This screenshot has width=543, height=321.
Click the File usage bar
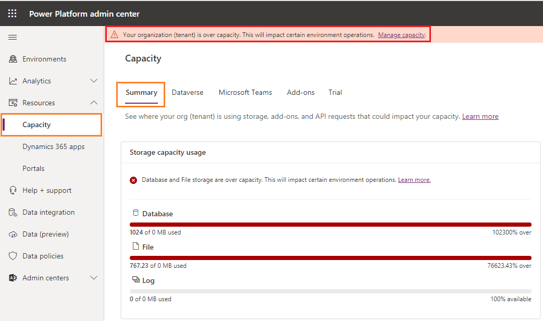[330, 257]
